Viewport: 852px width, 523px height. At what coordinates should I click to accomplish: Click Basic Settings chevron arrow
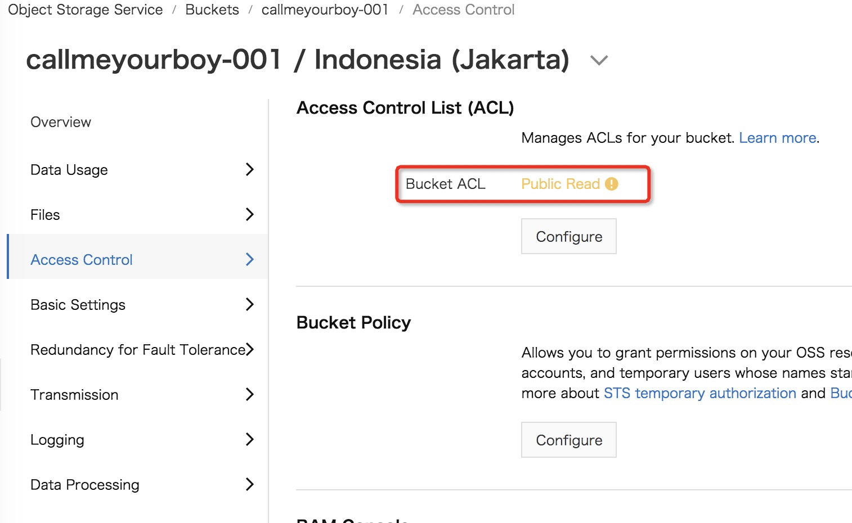tap(250, 304)
